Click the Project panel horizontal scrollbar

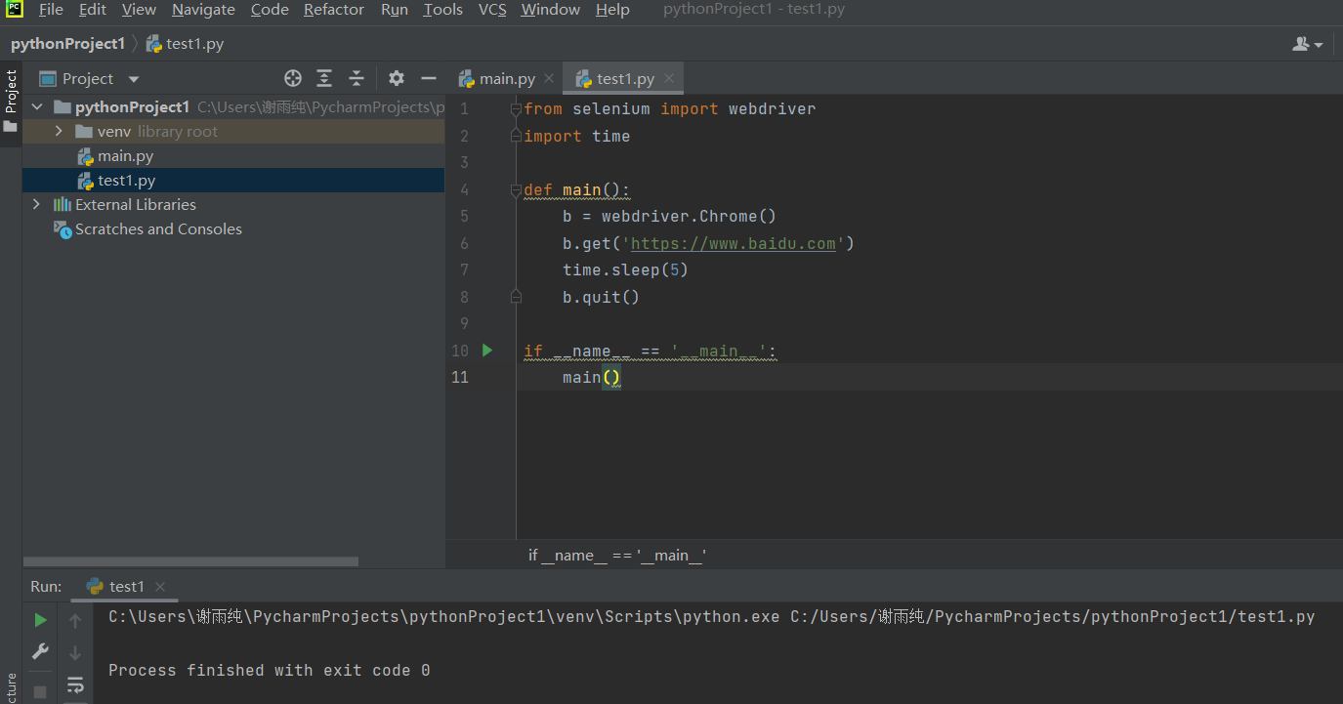pyautogui.click(x=190, y=561)
